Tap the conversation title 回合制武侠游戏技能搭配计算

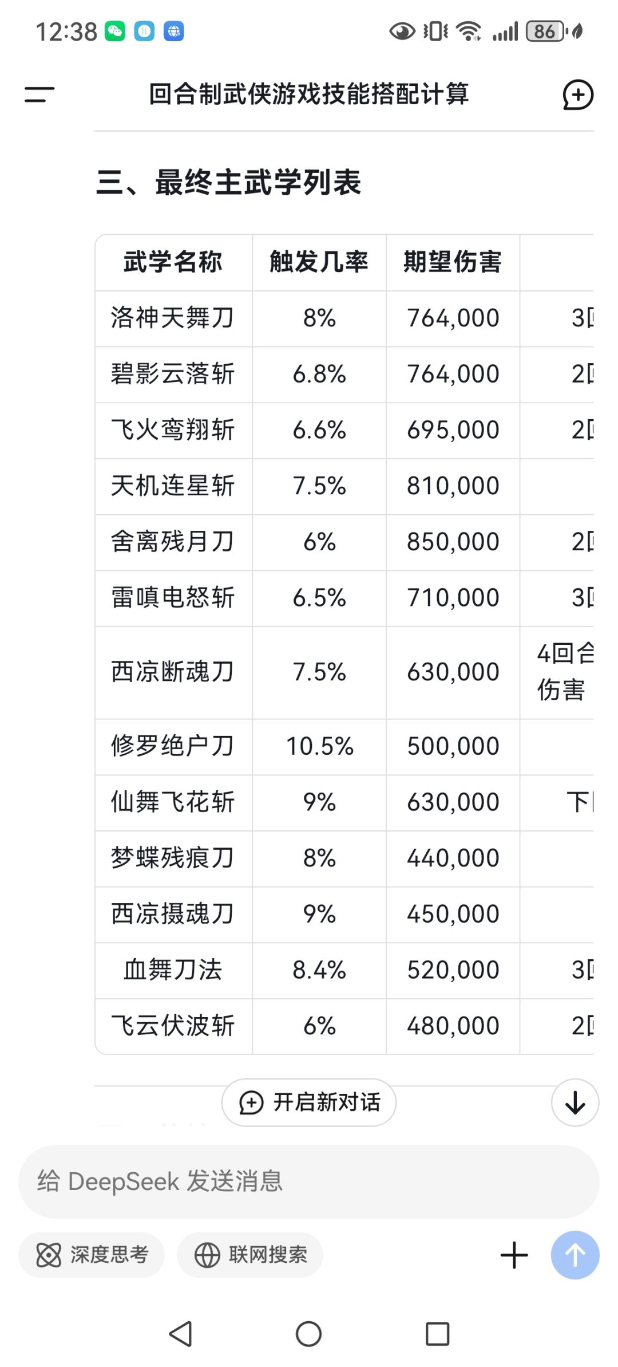pyautogui.click(x=309, y=94)
